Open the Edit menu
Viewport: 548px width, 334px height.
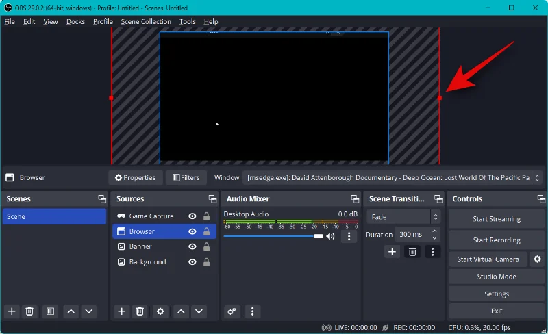tap(29, 21)
